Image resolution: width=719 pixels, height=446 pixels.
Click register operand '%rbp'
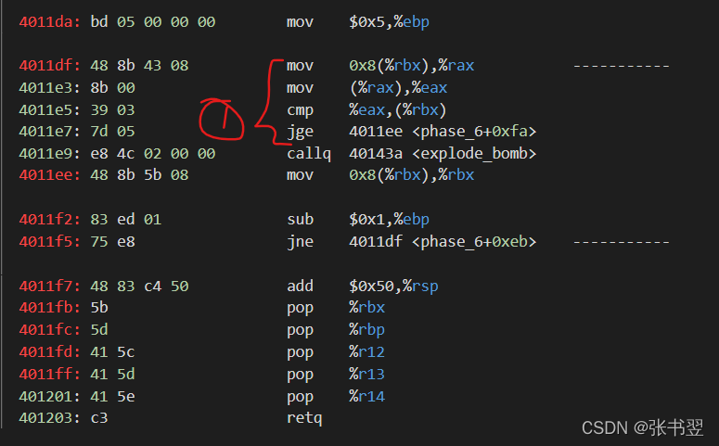(366, 330)
